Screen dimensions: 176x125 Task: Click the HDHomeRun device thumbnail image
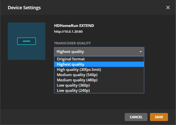[x=27, y=41]
